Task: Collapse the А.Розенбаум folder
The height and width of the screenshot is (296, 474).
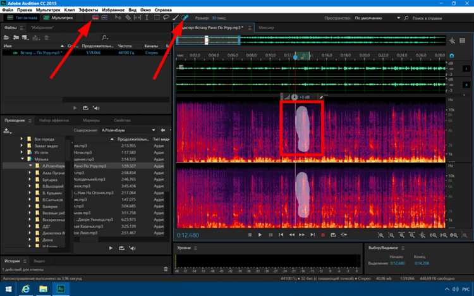Action: (x=30, y=166)
